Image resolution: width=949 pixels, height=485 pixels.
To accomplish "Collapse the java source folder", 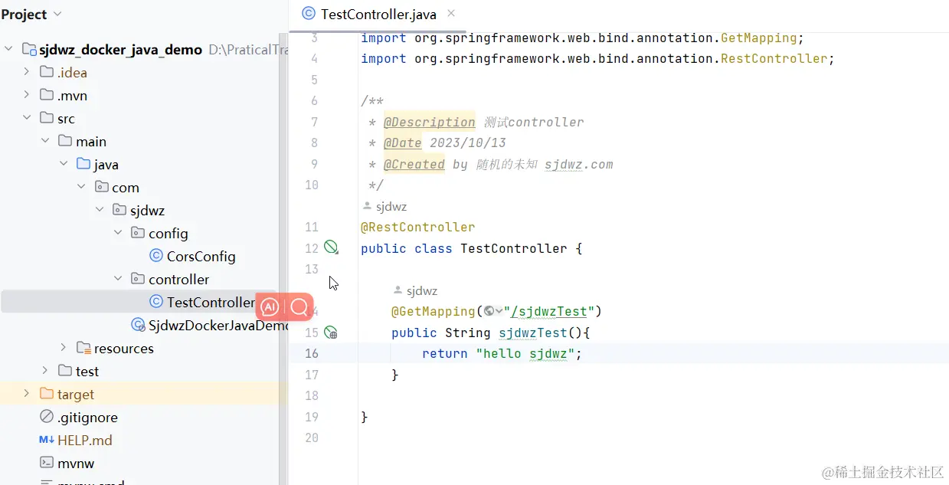I will pyautogui.click(x=64, y=164).
